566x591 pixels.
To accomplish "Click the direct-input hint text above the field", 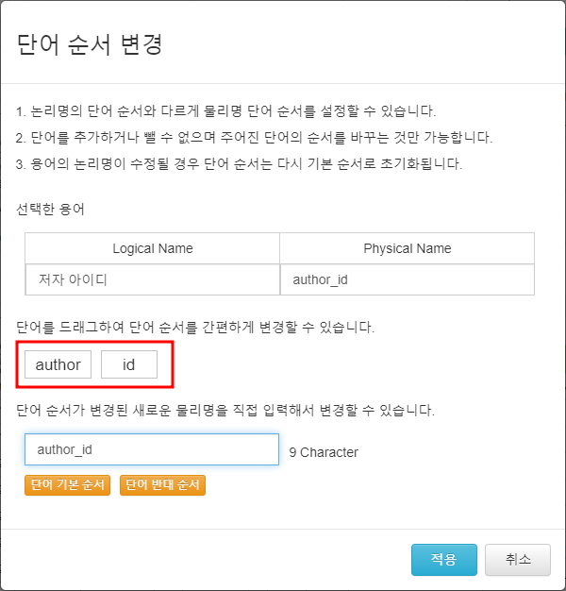I will coord(225,411).
